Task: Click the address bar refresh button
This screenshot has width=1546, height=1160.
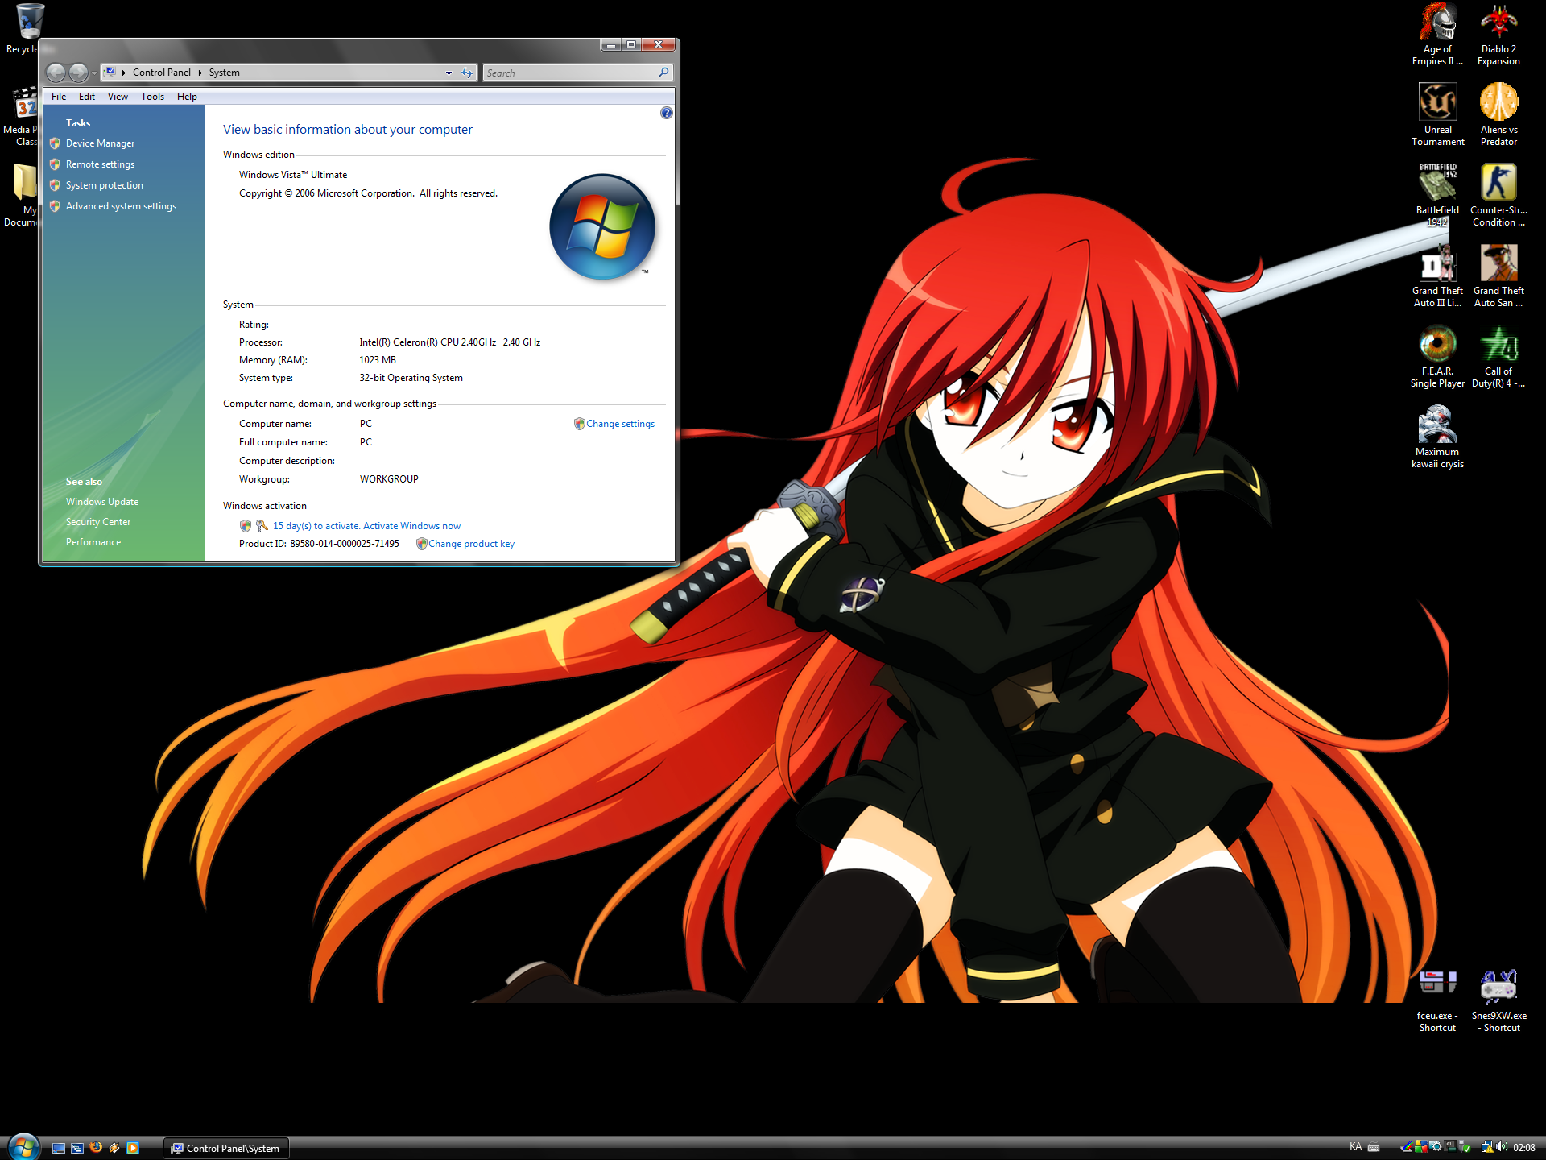Action: (467, 73)
